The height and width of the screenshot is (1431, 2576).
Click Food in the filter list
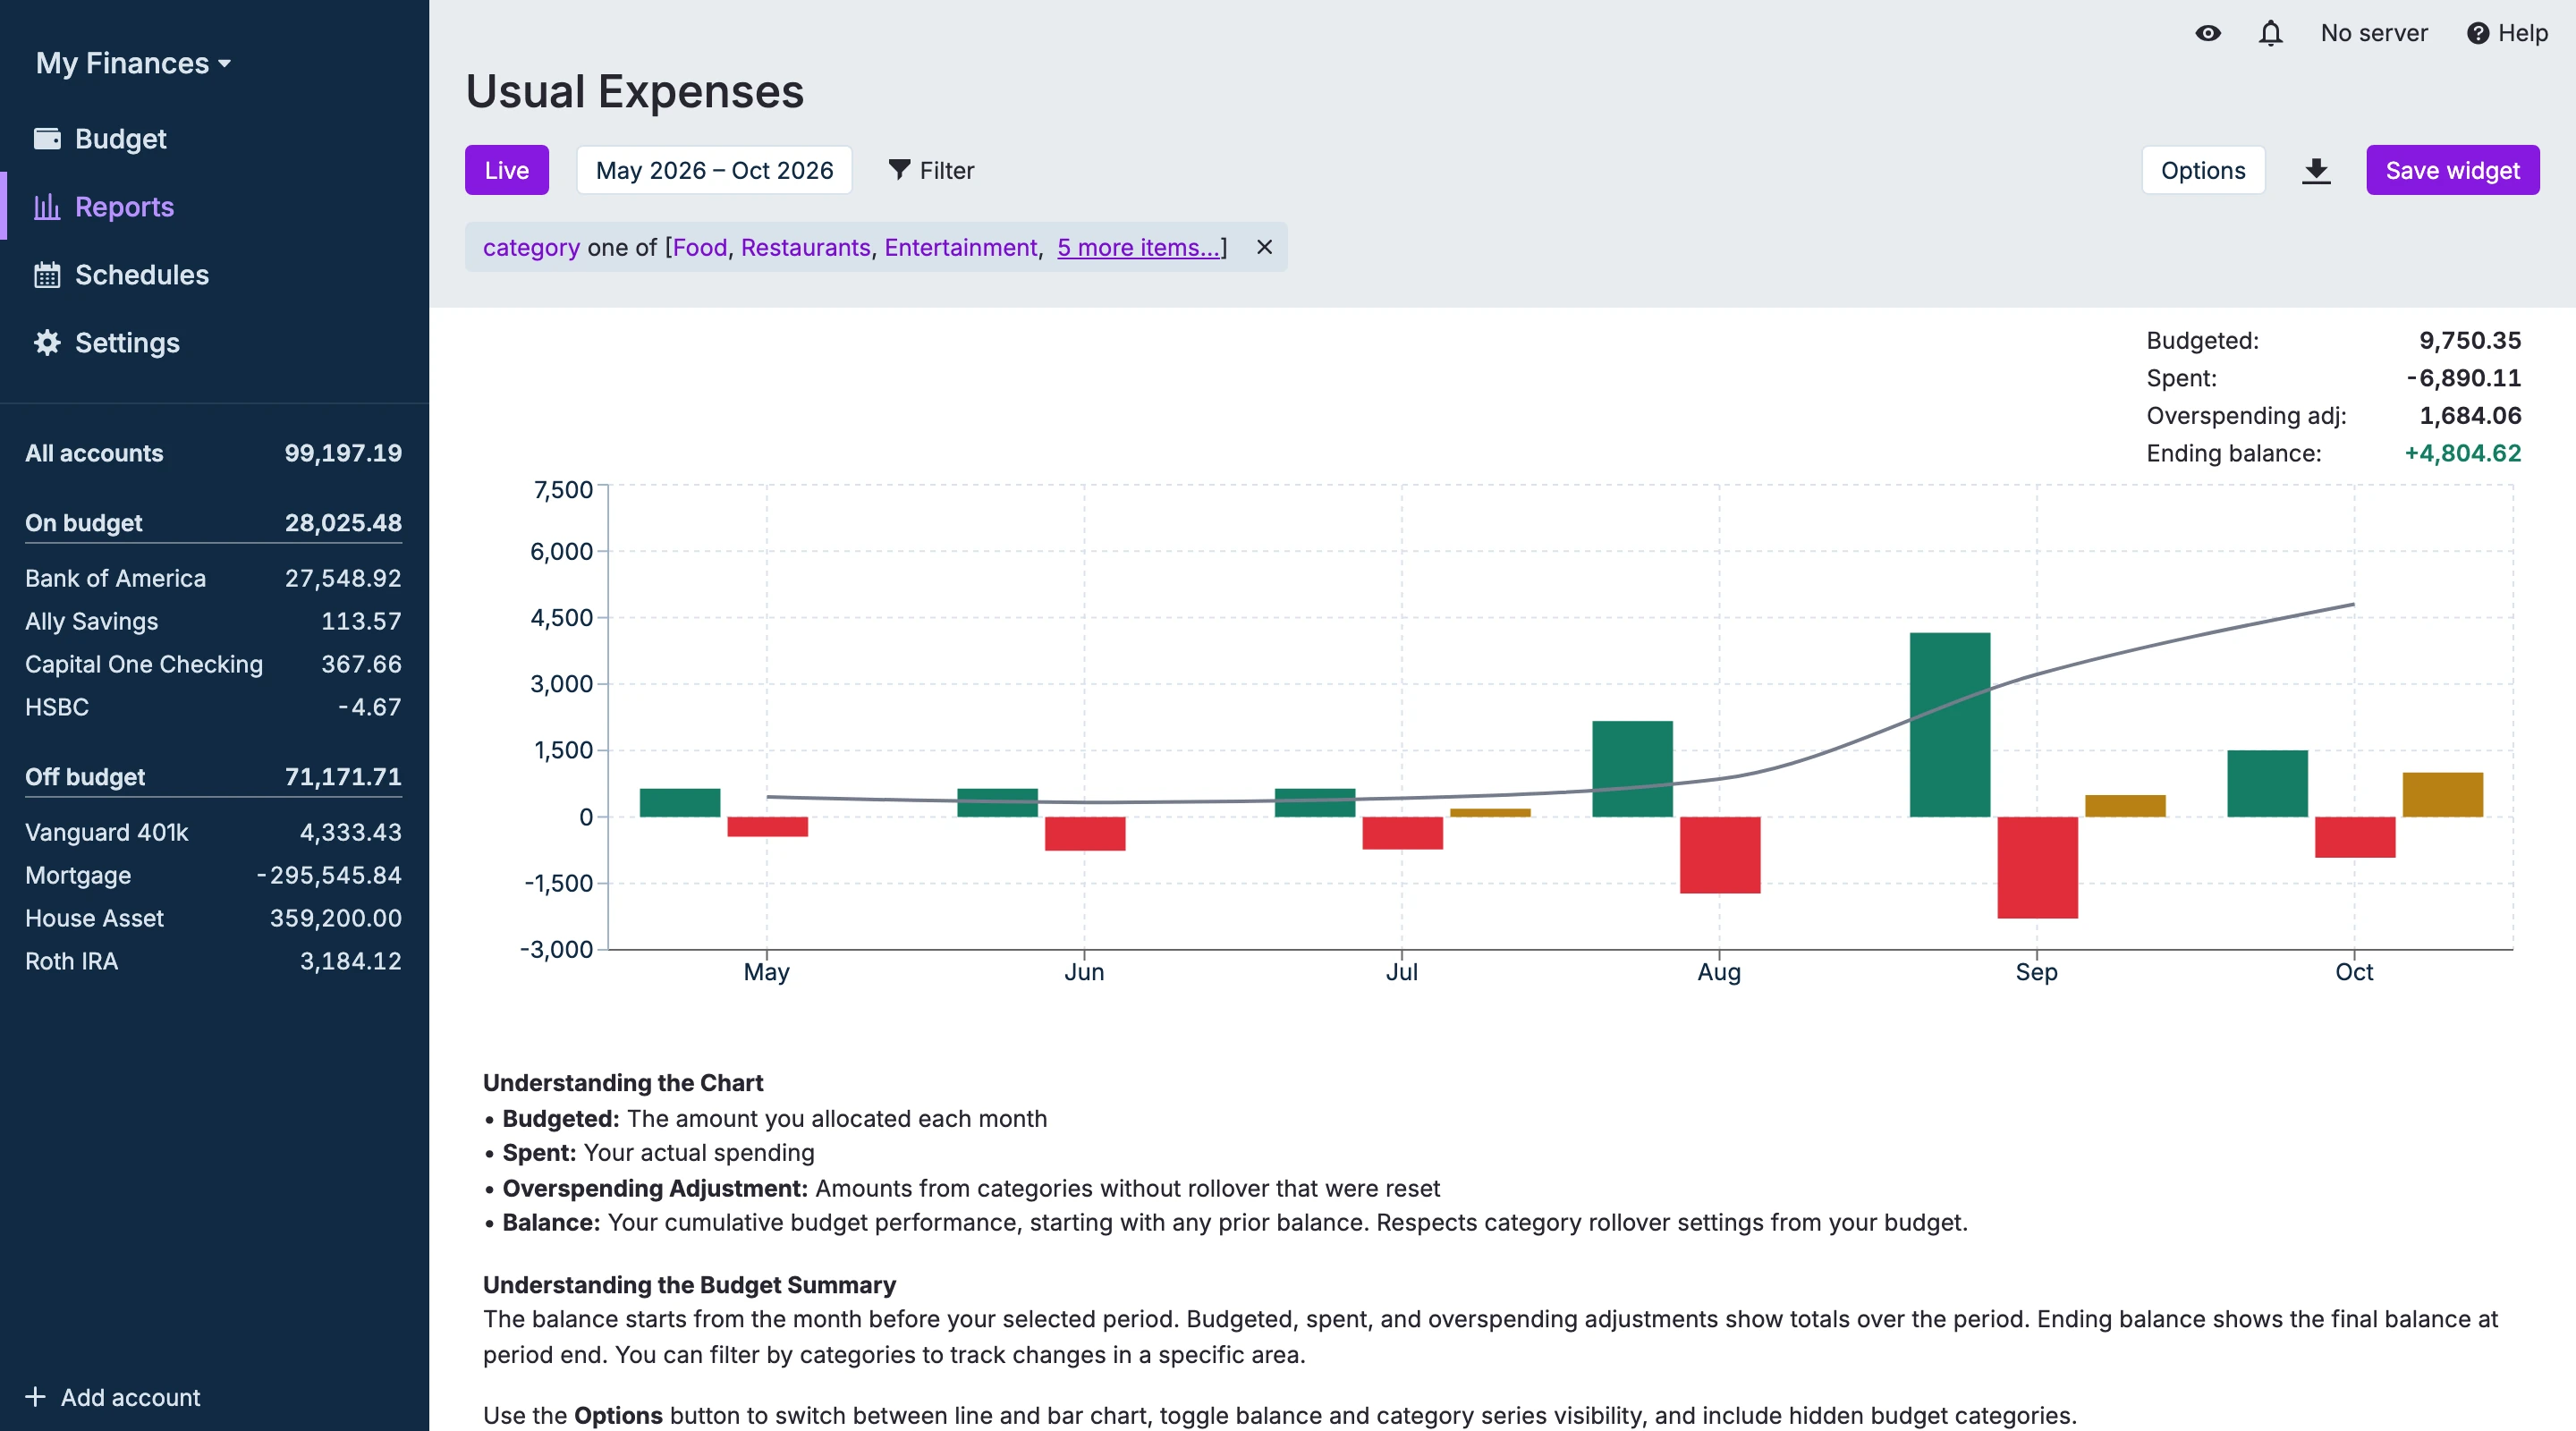(x=700, y=247)
